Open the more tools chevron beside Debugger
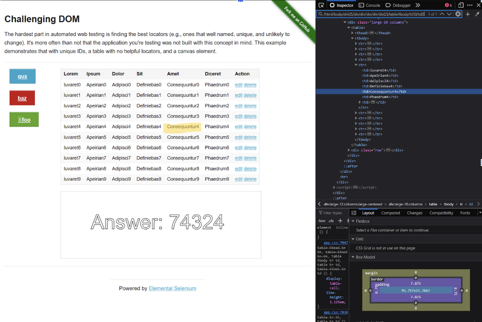This screenshot has height=322, width=482. tap(418, 5)
